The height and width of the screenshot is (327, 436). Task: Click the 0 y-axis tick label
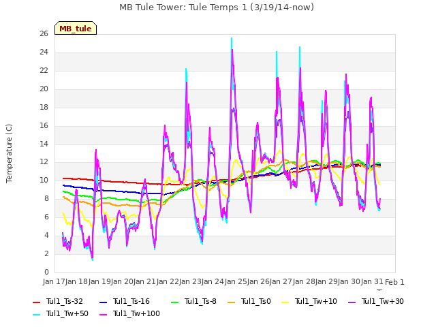(46, 272)
